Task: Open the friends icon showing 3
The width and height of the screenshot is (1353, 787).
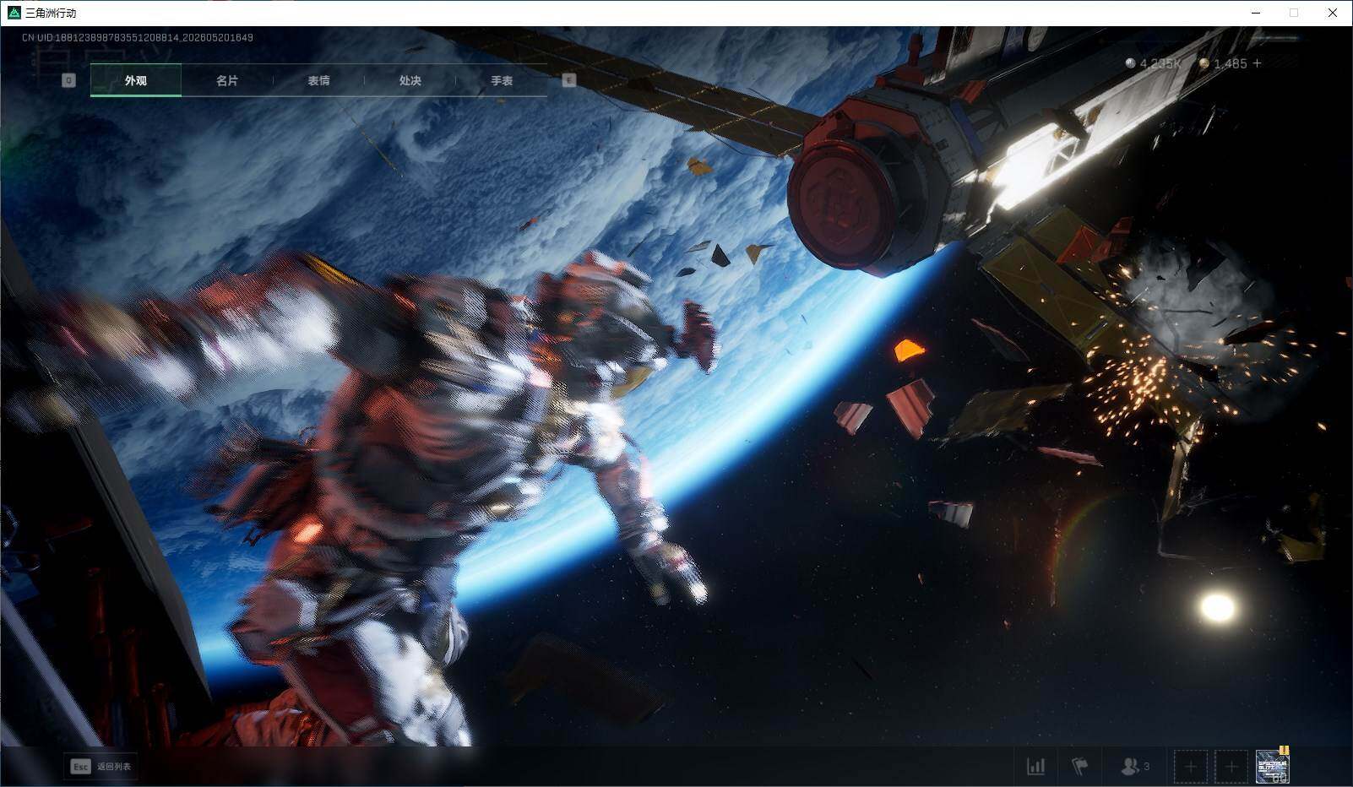Action: coord(1134,767)
